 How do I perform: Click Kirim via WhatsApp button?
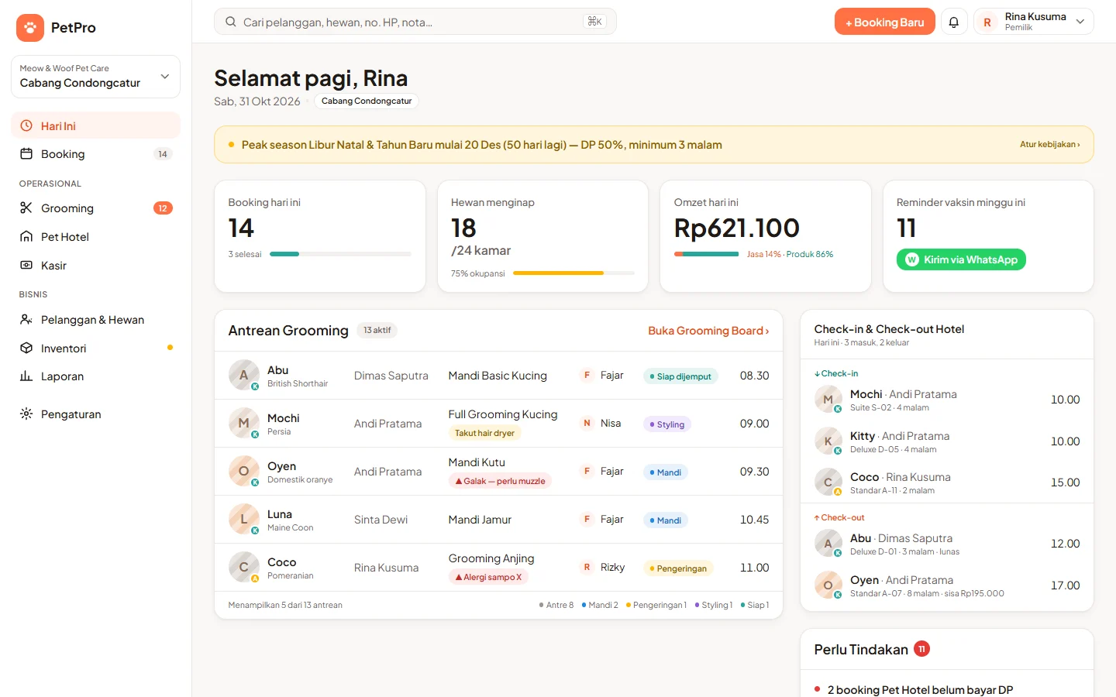click(x=961, y=259)
